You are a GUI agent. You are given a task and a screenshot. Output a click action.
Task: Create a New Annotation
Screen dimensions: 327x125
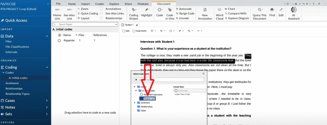click(x=205, y=14)
